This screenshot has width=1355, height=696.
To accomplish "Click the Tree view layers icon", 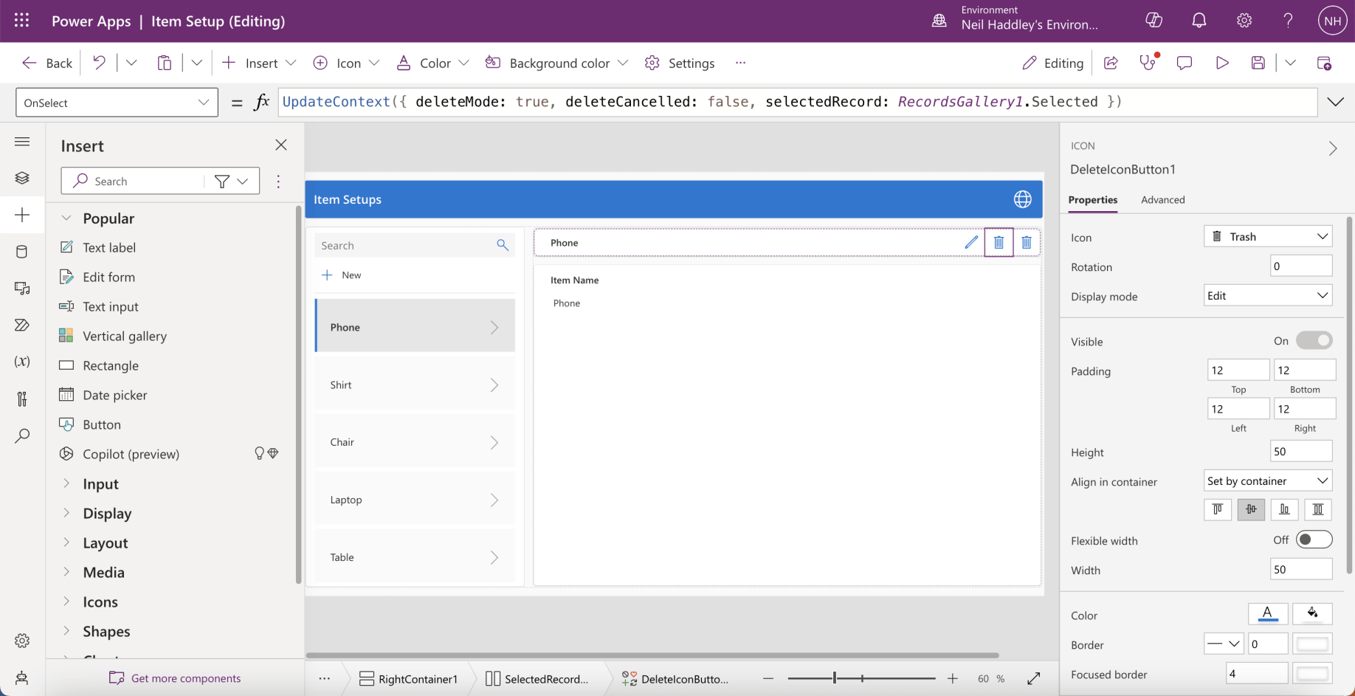I will [22, 178].
